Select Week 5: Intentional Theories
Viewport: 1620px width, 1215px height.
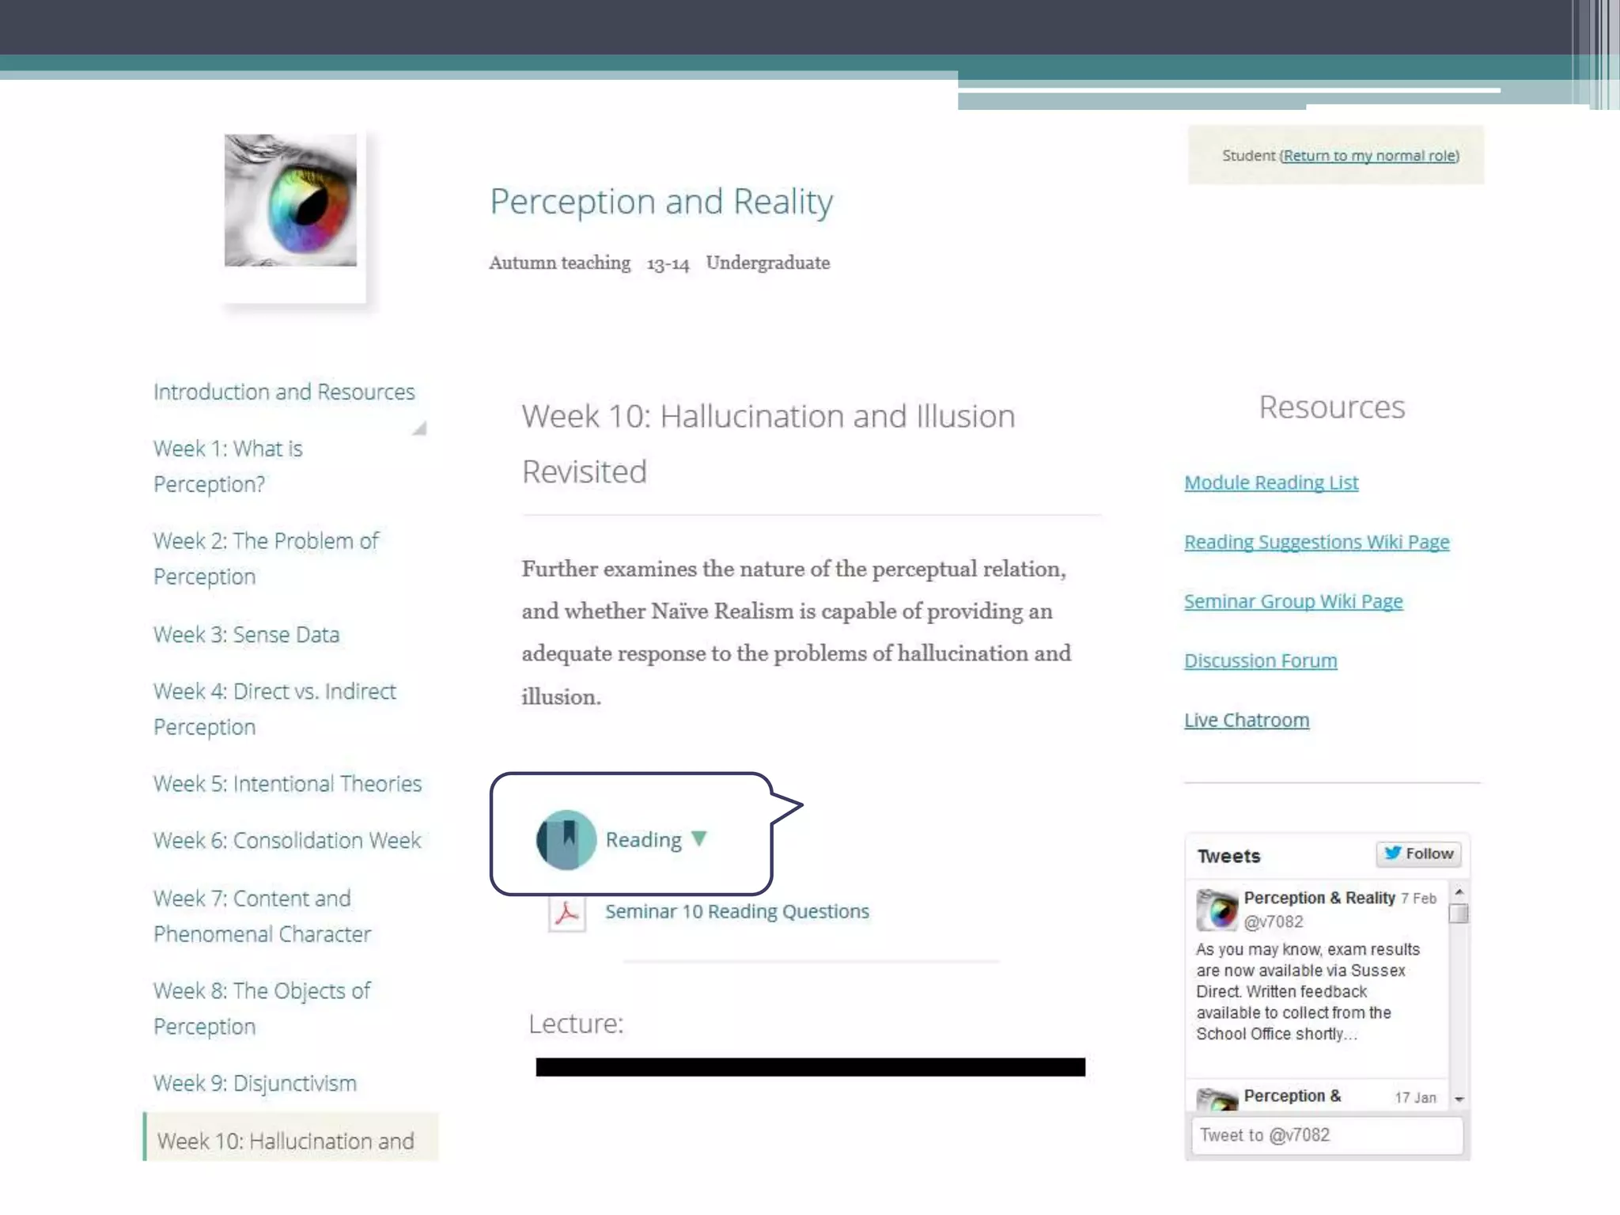[287, 783]
